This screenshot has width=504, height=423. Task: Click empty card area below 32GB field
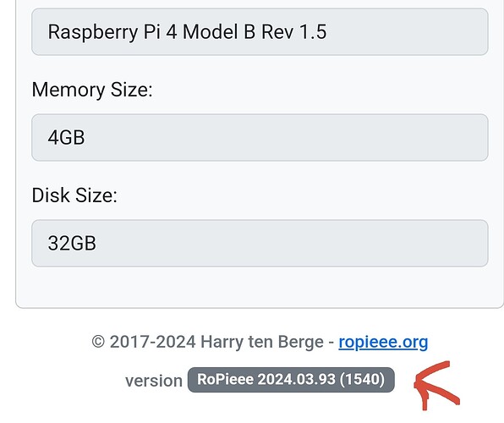coord(260,288)
